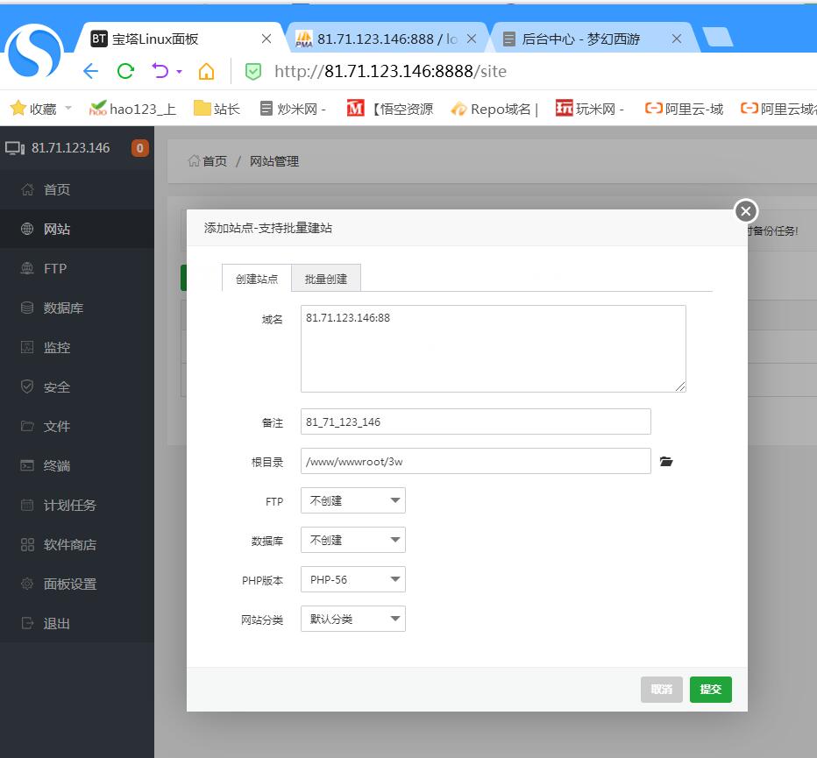The width and height of the screenshot is (817, 758).
Task: Click the folder browse icon beside root directory
Action: click(x=666, y=462)
